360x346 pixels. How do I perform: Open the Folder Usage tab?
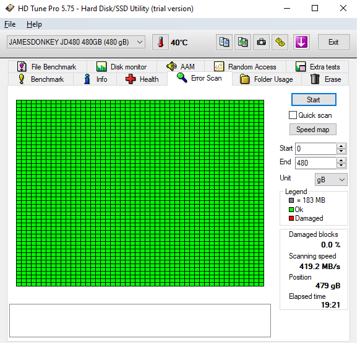point(267,79)
